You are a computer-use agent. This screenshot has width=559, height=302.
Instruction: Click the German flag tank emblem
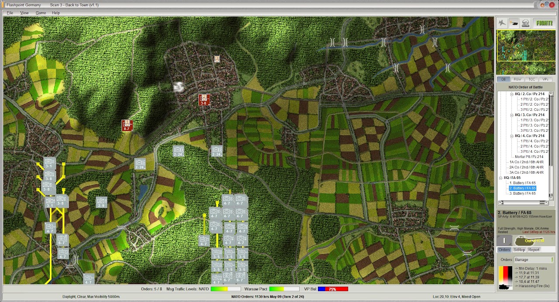(505, 278)
